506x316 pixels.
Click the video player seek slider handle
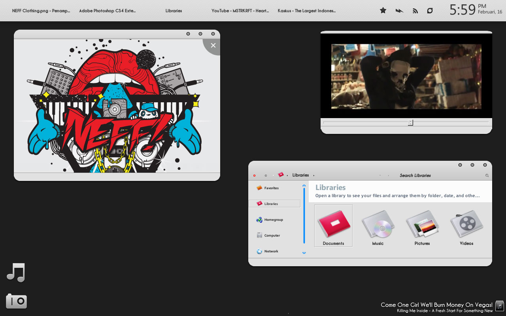click(x=410, y=122)
